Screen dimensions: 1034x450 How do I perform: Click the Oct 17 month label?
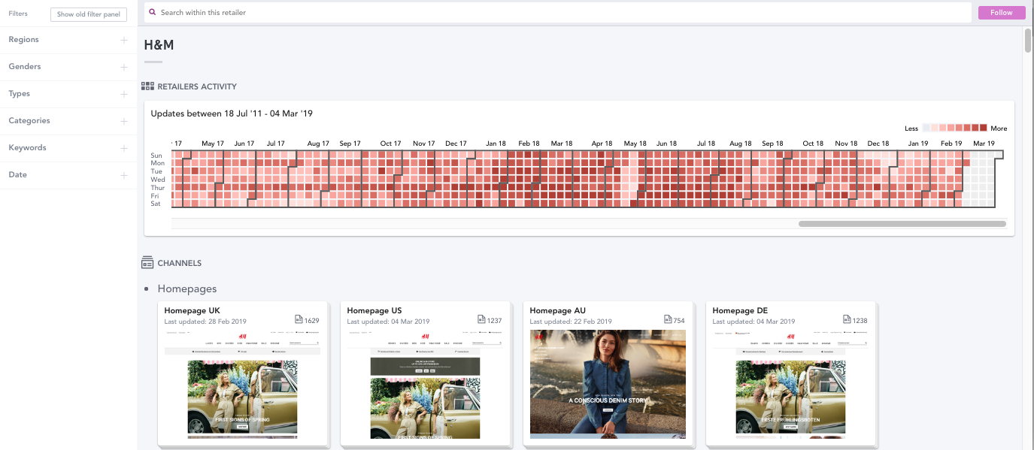390,143
